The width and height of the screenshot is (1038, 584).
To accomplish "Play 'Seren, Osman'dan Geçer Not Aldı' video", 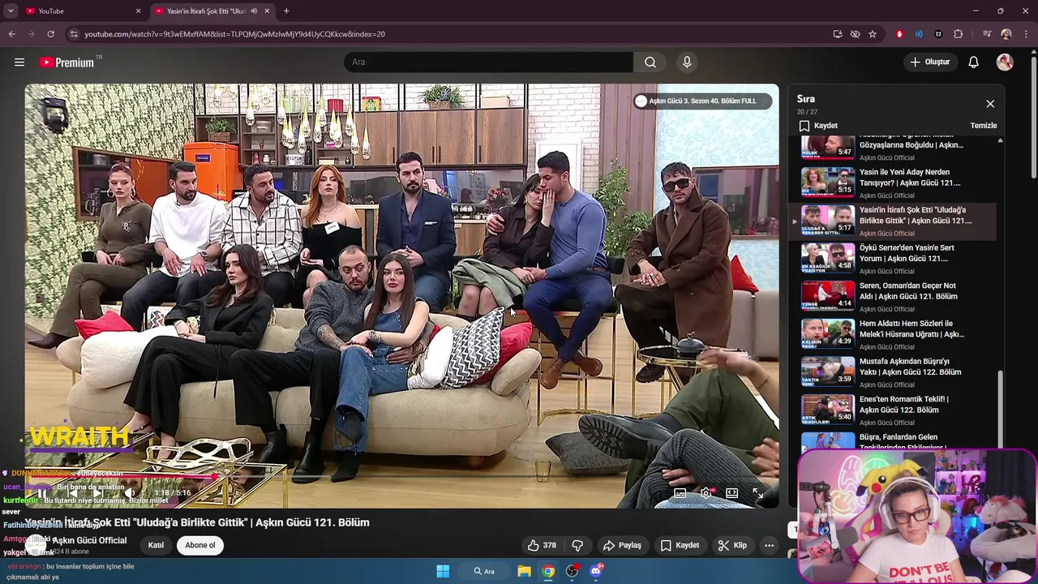I will (892, 297).
